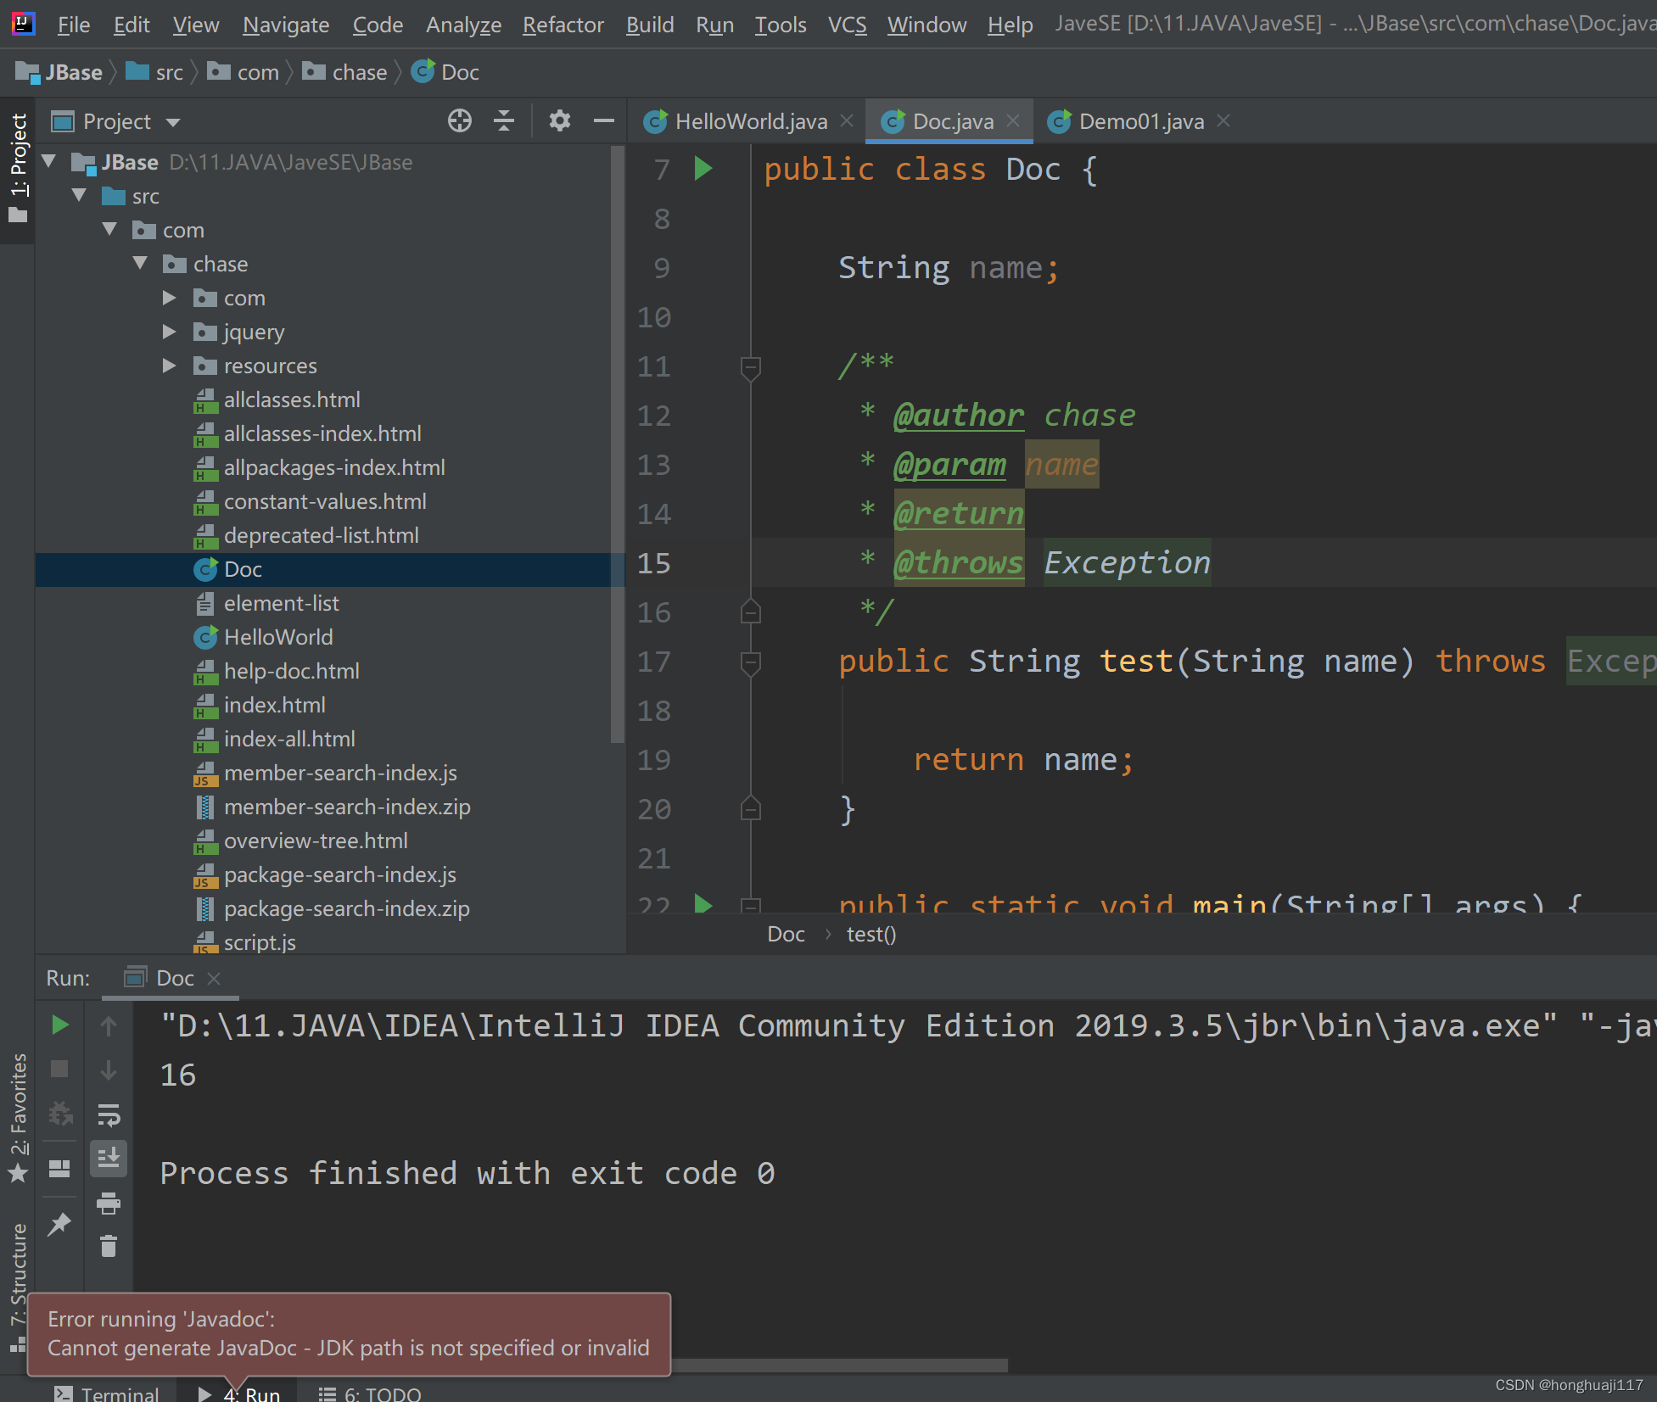This screenshot has height=1402, width=1657.
Task: Click the locate/scroll-from-source crosshair icon
Action: coord(459,121)
